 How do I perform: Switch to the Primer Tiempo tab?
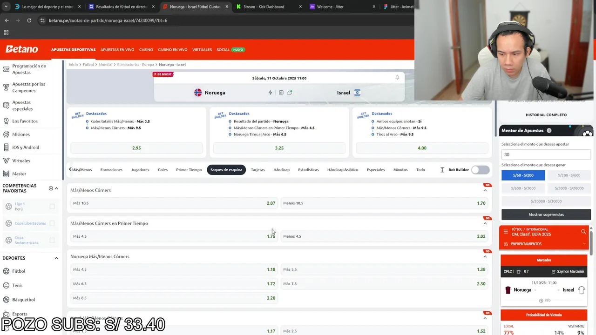click(x=189, y=170)
